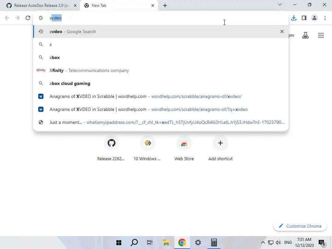
Task: Open wordhelp anagrams-of/xvdeo/ history entry
Action: pos(161,96)
